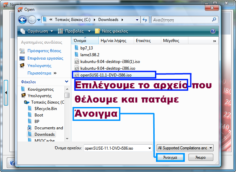Select Downloads folder in tree
Image resolution: width=236 pixels, height=172 pixels.
click(44, 134)
